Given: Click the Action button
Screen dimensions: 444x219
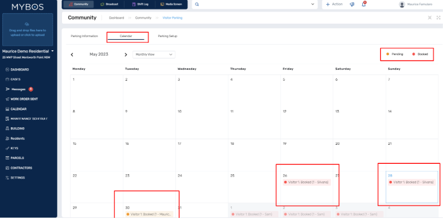Looking at the screenshot, I should point(334,4).
